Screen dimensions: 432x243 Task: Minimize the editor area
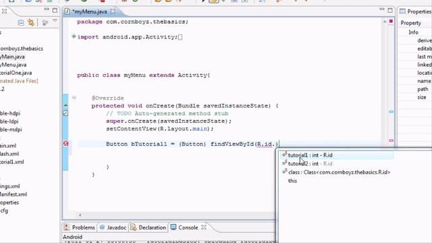381,9
